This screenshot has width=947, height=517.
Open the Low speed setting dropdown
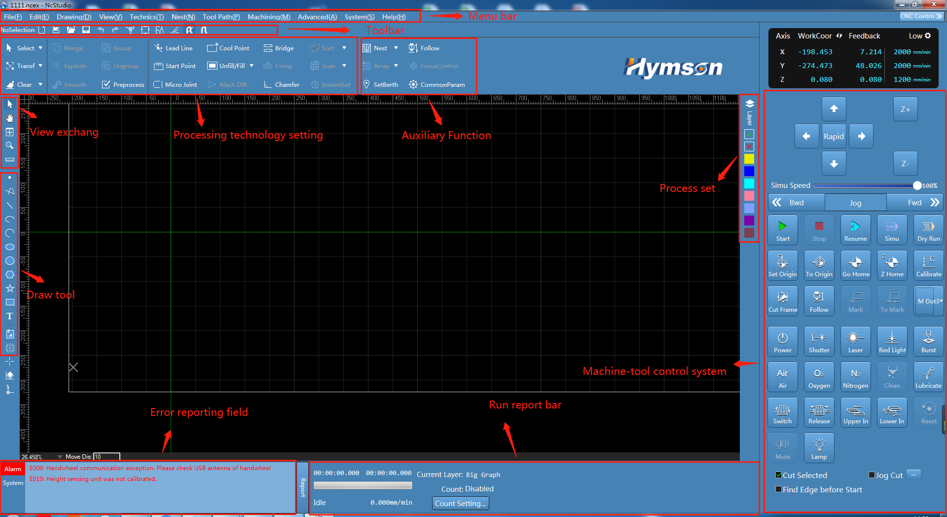click(919, 36)
